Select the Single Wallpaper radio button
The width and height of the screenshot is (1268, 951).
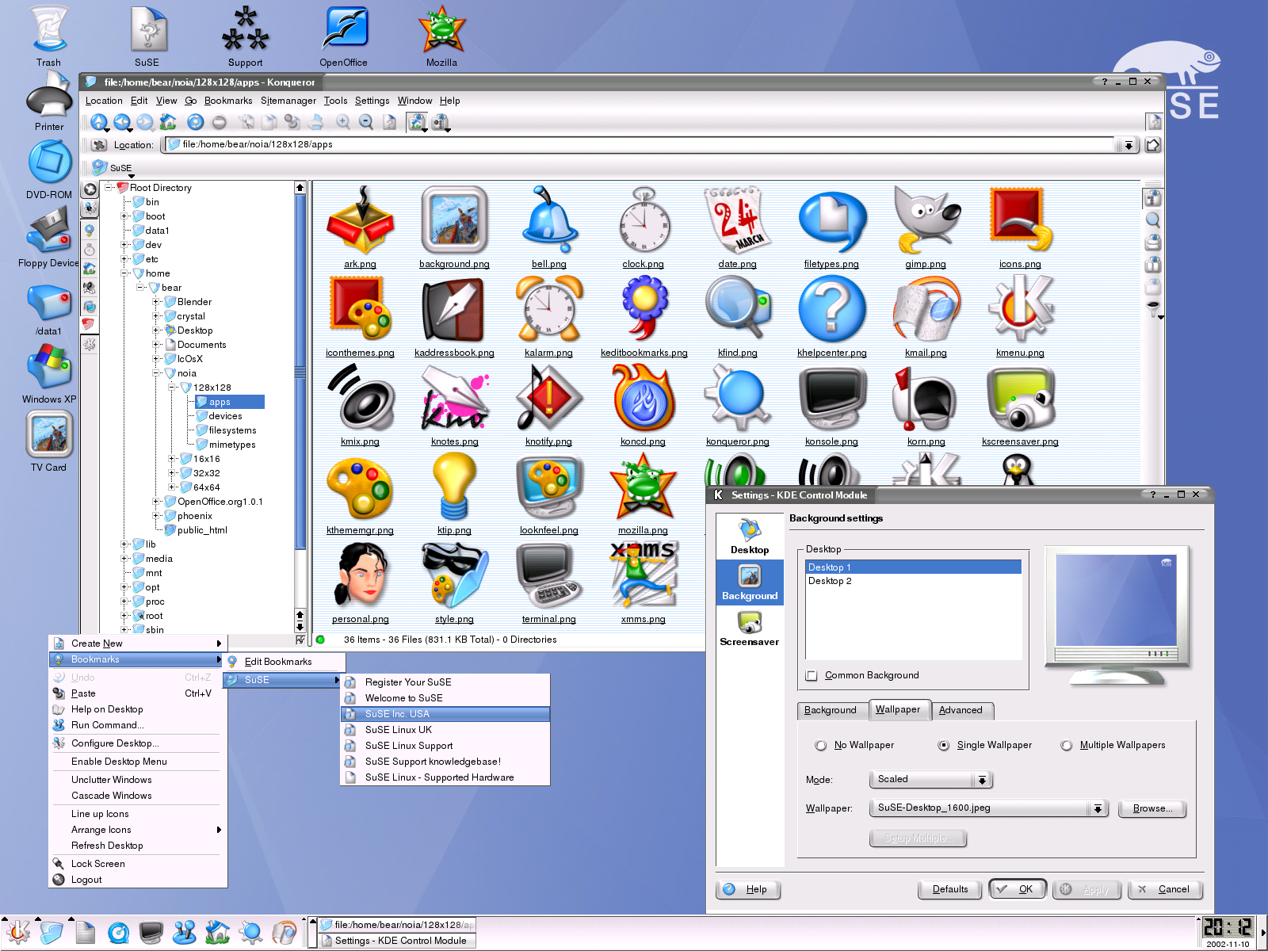pyautogui.click(x=943, y=745)
